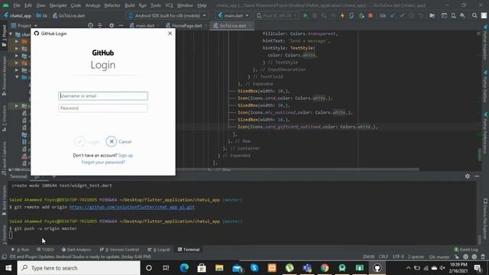
Task: Show hidden system tray icons chevron
Action: (x=408, y=268)
